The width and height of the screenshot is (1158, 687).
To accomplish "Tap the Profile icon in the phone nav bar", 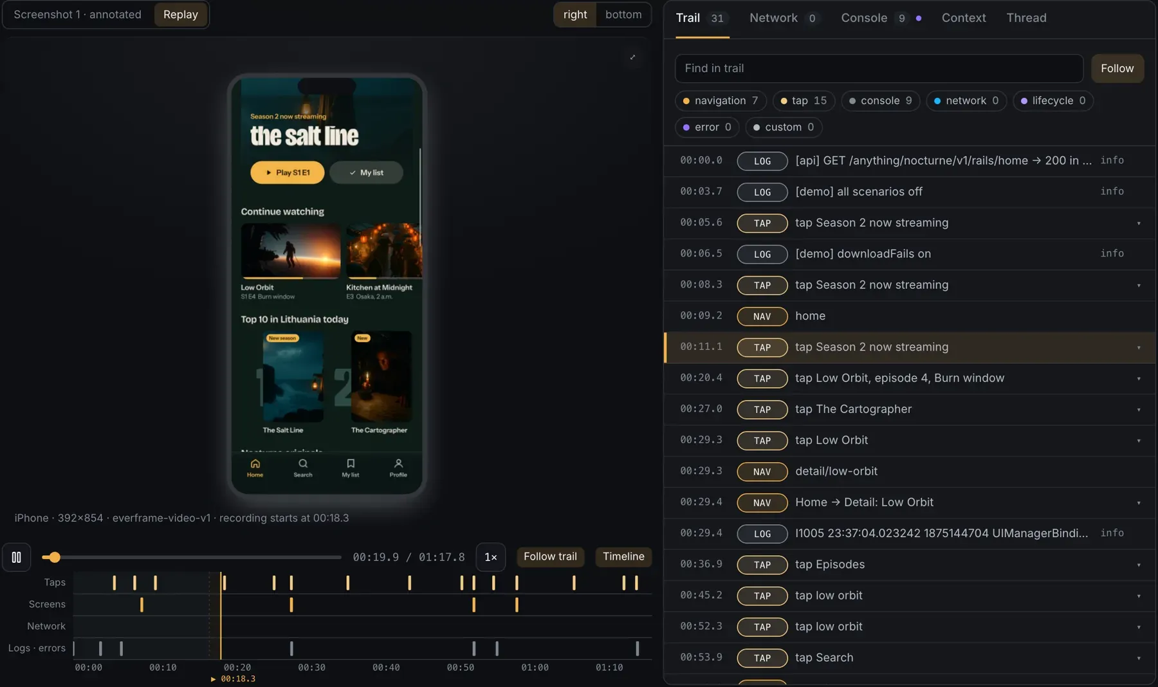I will pos(398,468).
